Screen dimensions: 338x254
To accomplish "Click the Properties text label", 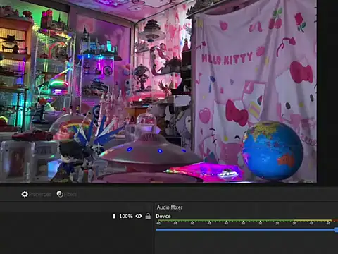I will [x=40, y=195].
